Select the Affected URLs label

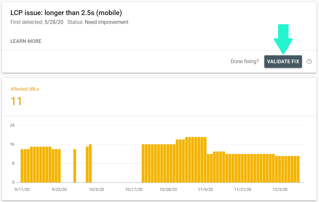25,89
